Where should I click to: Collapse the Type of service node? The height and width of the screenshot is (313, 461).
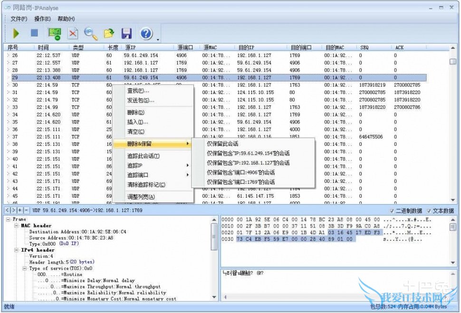(24, 268)
